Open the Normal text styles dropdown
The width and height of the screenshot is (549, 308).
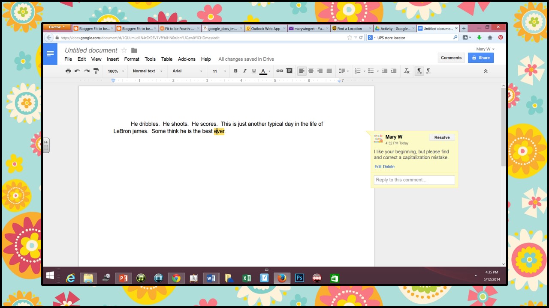click(x=147, y=71)
